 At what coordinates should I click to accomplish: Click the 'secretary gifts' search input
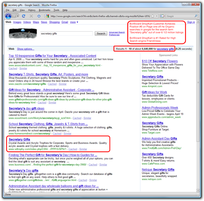click(x=67, y=33)
